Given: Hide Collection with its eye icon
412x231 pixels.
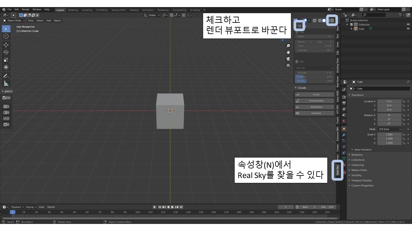Looking at the screenshot, I should (x=408, y=24).
